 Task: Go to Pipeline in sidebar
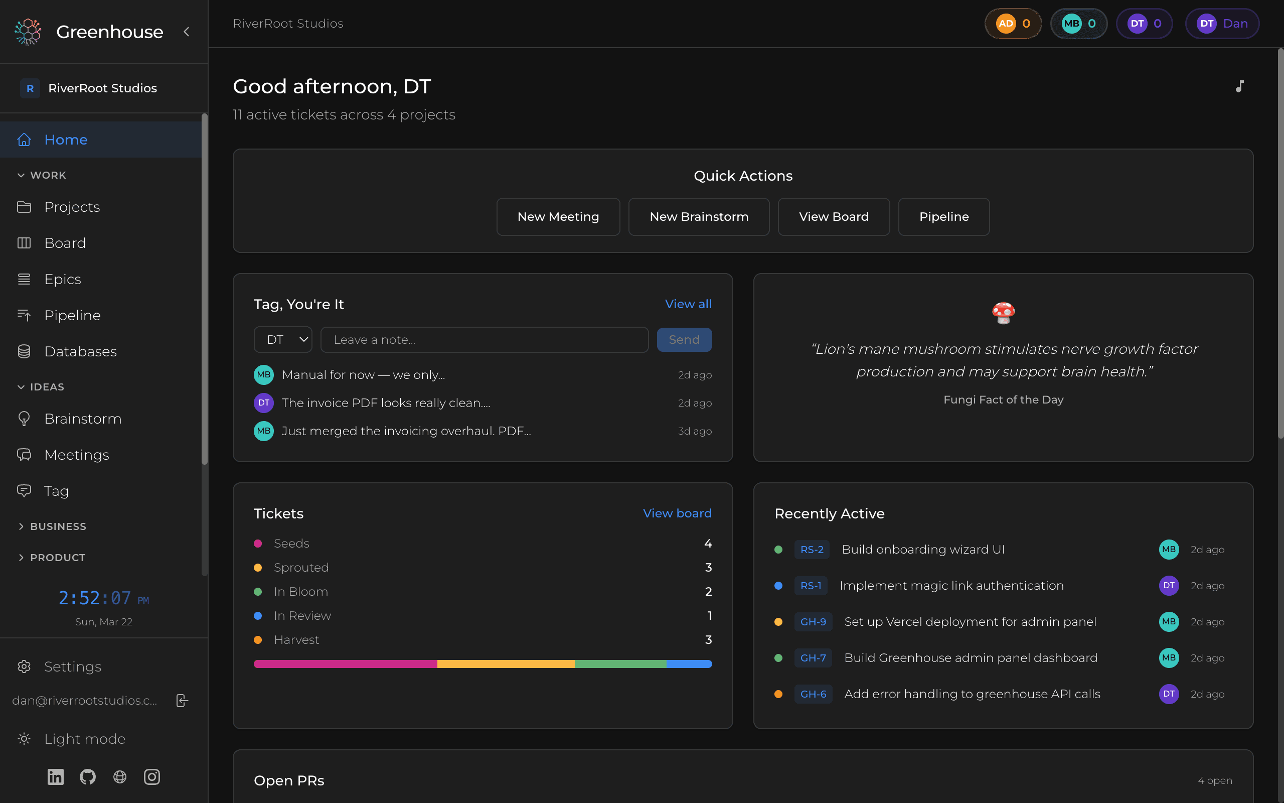[72, 316]
